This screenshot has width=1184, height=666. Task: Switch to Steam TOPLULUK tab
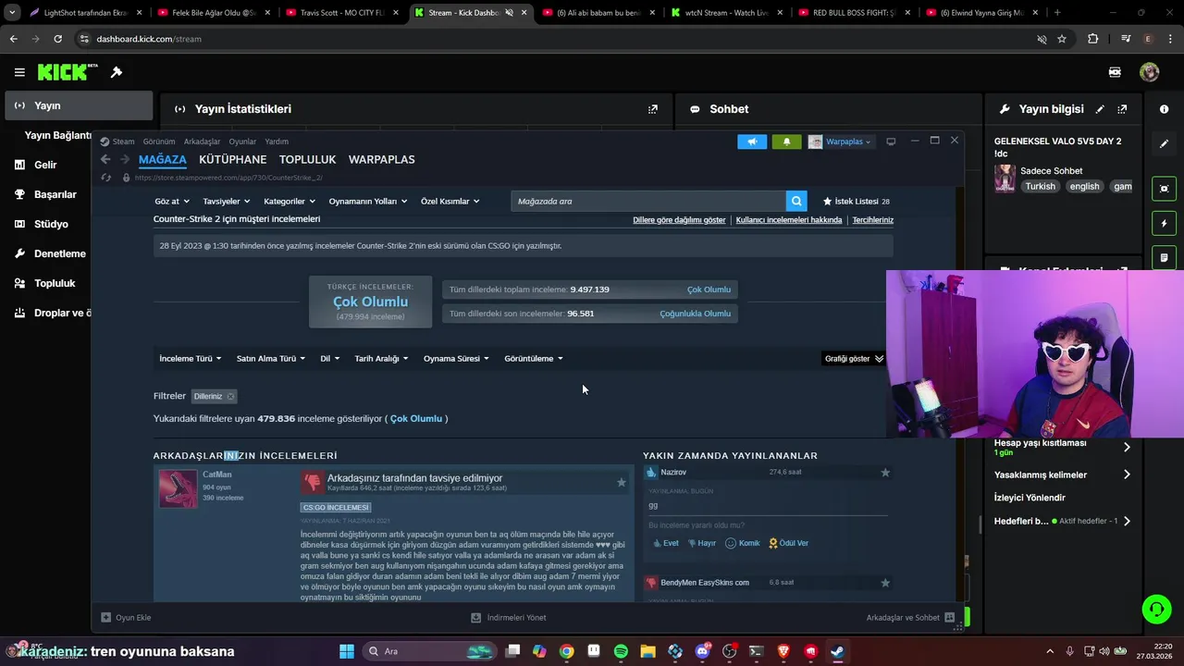click(307, 159)
